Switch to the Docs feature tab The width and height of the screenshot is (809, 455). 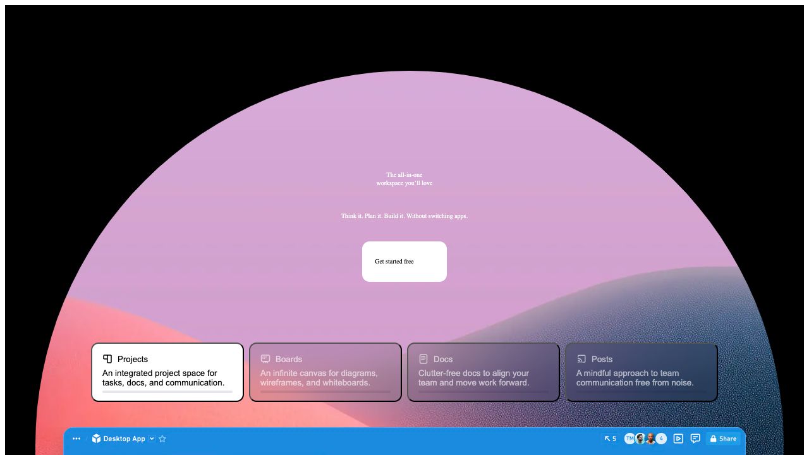(484, 372)
